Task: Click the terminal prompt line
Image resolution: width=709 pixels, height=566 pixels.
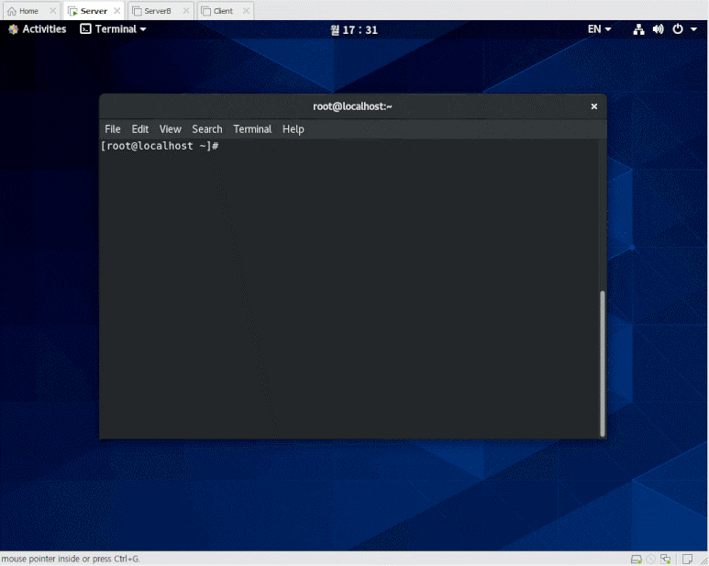Action: click(161, 146)
